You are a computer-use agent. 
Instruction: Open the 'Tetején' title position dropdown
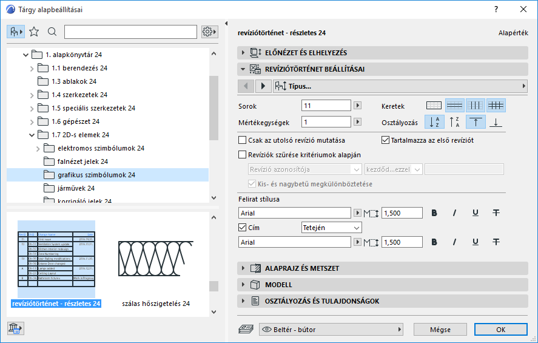pos(331,228)
